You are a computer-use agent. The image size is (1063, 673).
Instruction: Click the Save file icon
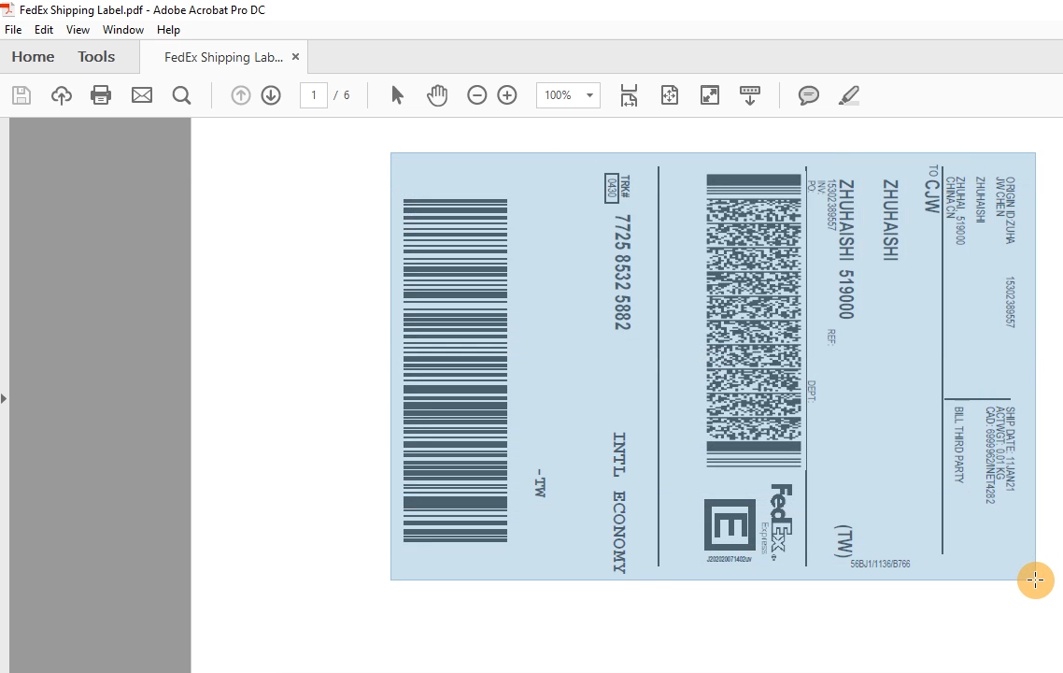21,95
